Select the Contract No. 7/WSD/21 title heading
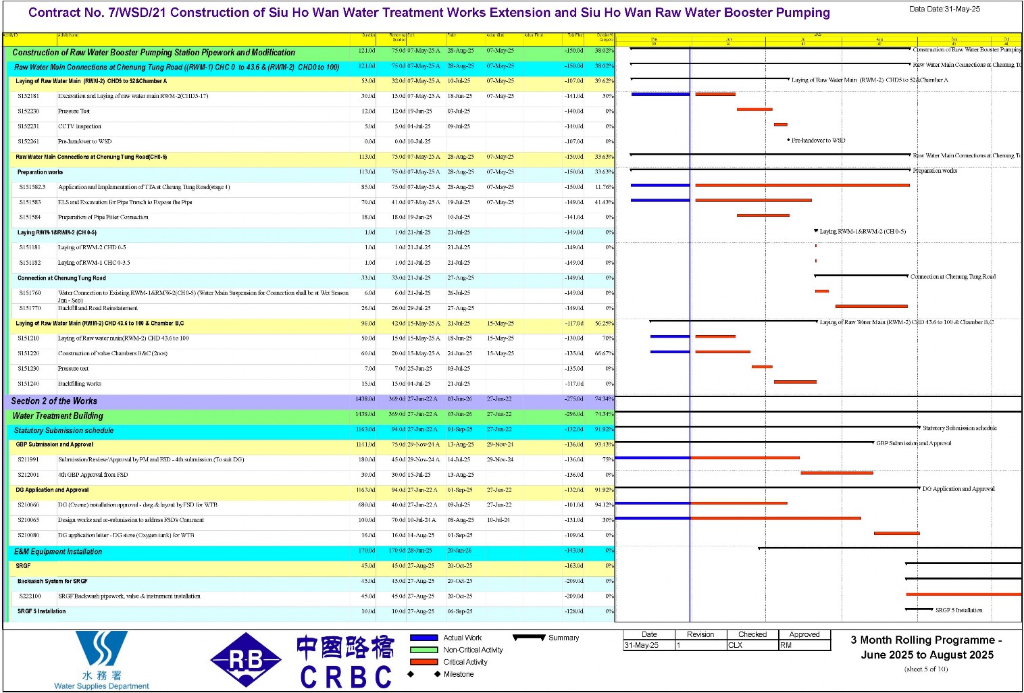Image resolution: width=1024 pixels, height=693 pixels. (x=429, y=12)
